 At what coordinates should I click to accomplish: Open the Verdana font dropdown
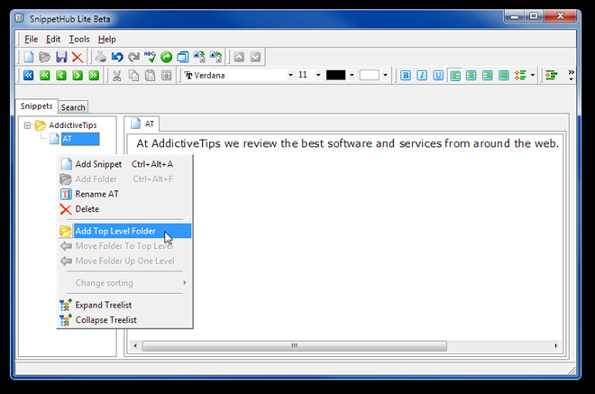click(290, 75)
